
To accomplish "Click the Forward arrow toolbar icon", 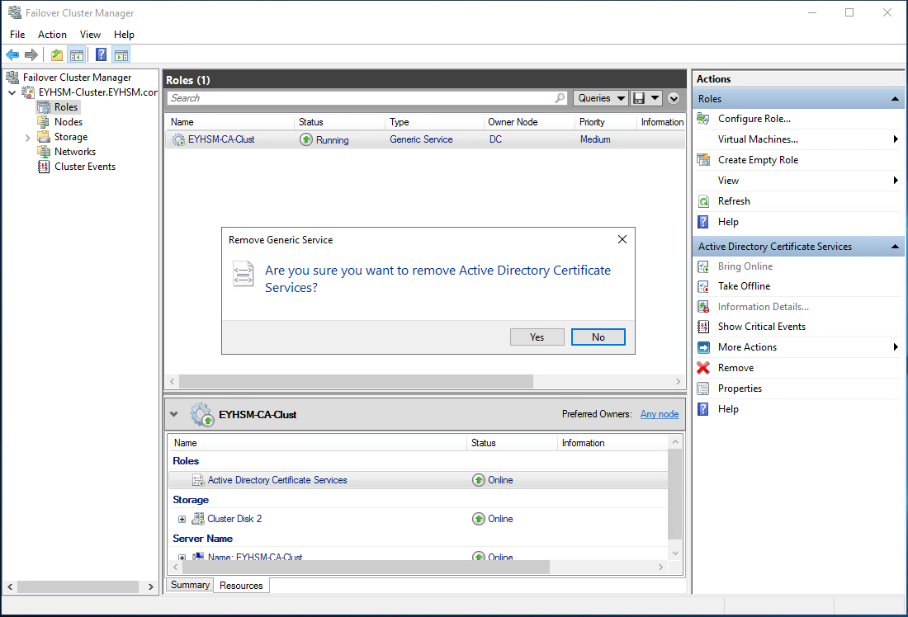I will (x=31, y=55).
